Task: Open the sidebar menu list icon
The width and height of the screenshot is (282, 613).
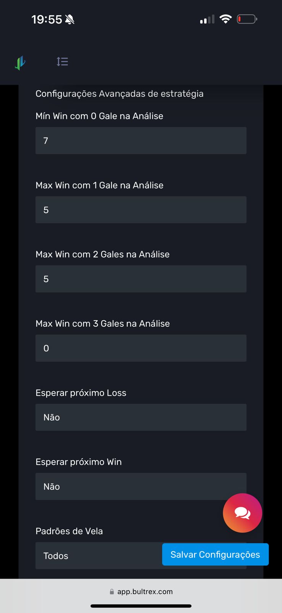Action: 62,61
